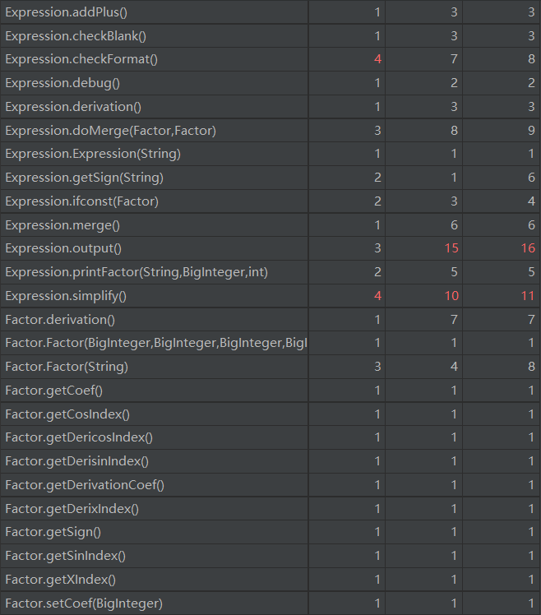
Task: Click Expression.ifconst(Factor) method name
Action: click(x=81, y=201)
